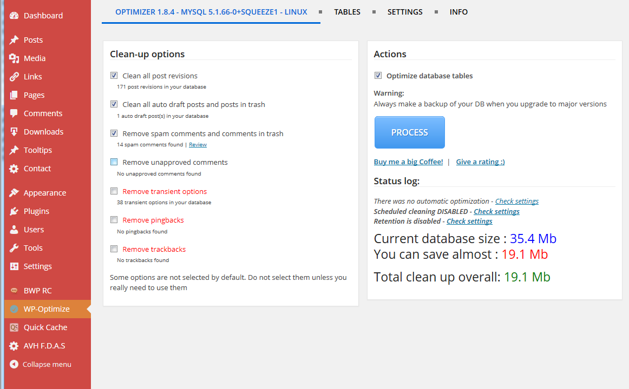
Task: Open the Info tab
Action: tap(458, 12)
